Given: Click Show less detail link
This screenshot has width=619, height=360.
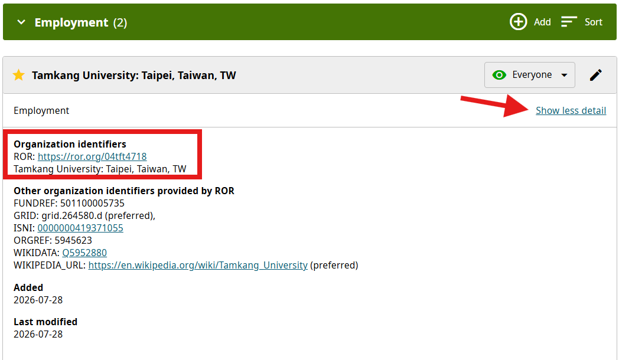Looking at the screenshot, I should pyautogui.click(x=571, y=111).
